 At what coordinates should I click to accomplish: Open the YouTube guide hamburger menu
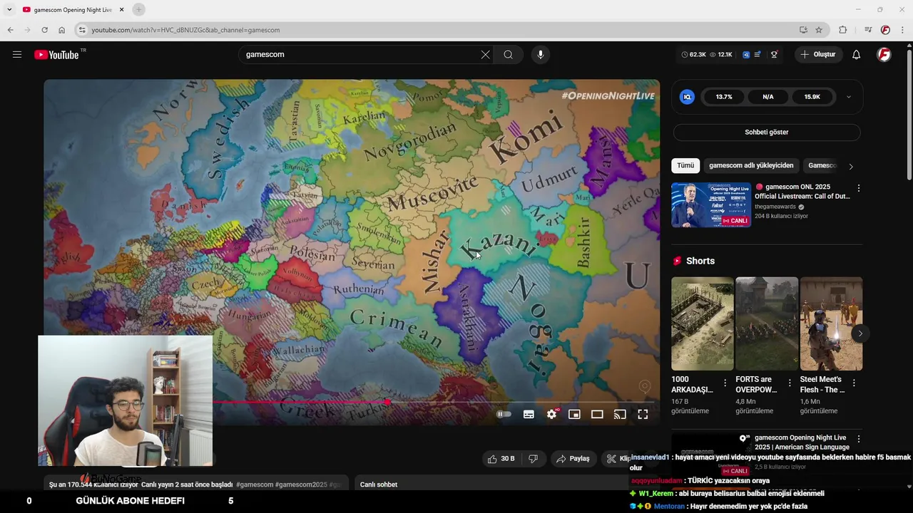pyautogui.click(x=17, y=55)
